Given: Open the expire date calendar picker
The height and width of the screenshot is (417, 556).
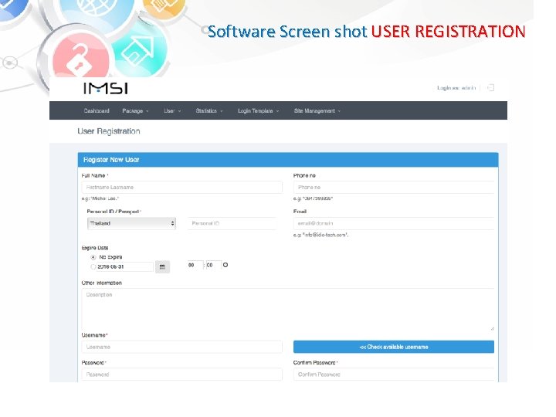Looking at the screenshot, I should 162,266.
